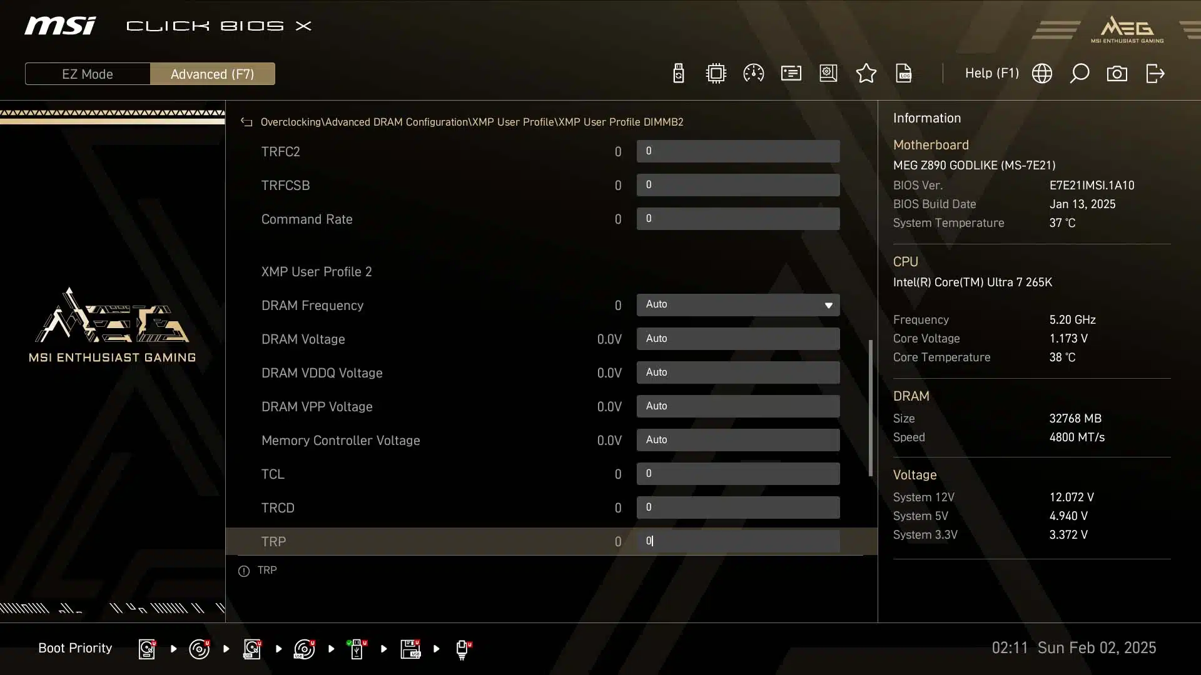Open the overclocking gauge icon
The image size is (1201, 675).
click(753, 74)
